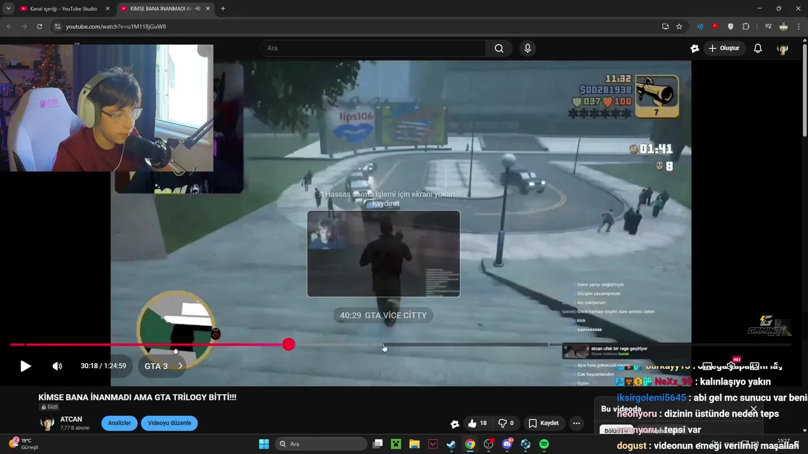Open File Explorer from taskbar

[414, 444]
